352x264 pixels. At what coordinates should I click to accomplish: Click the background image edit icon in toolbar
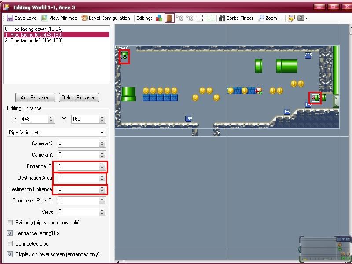(x=291, y=18)
